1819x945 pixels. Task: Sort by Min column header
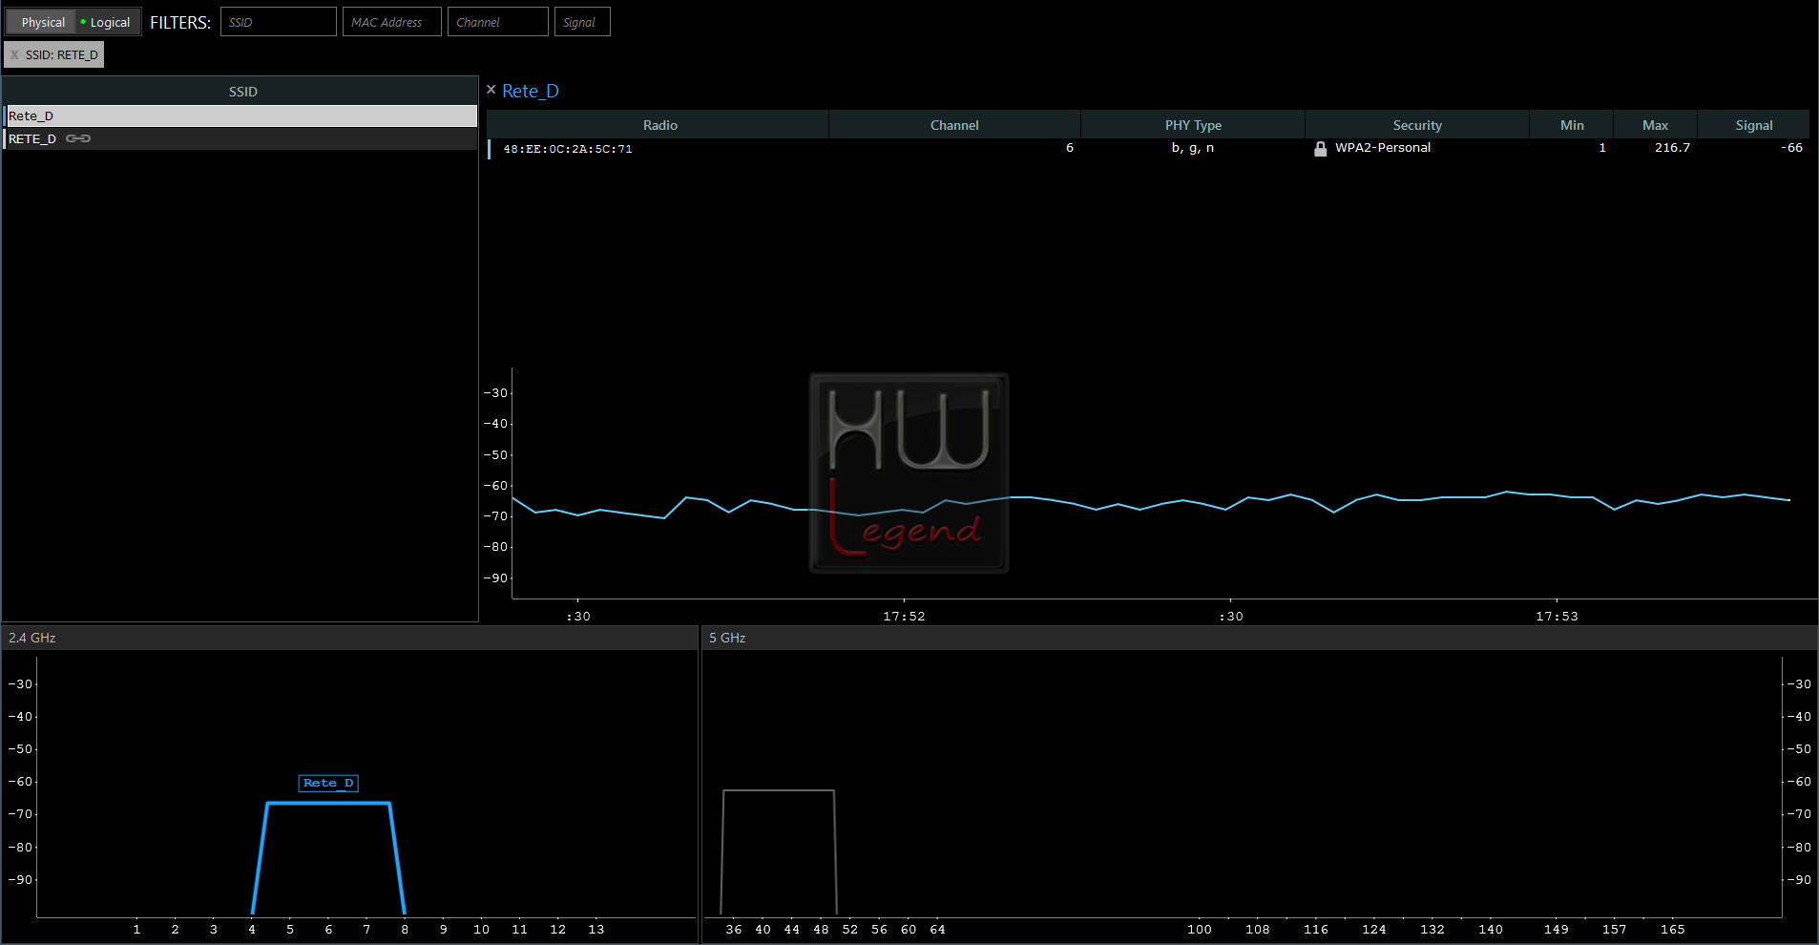tap(1572, 125)
